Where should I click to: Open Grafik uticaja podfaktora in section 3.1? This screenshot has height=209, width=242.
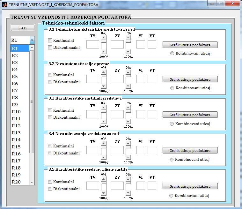coord(190,45)
